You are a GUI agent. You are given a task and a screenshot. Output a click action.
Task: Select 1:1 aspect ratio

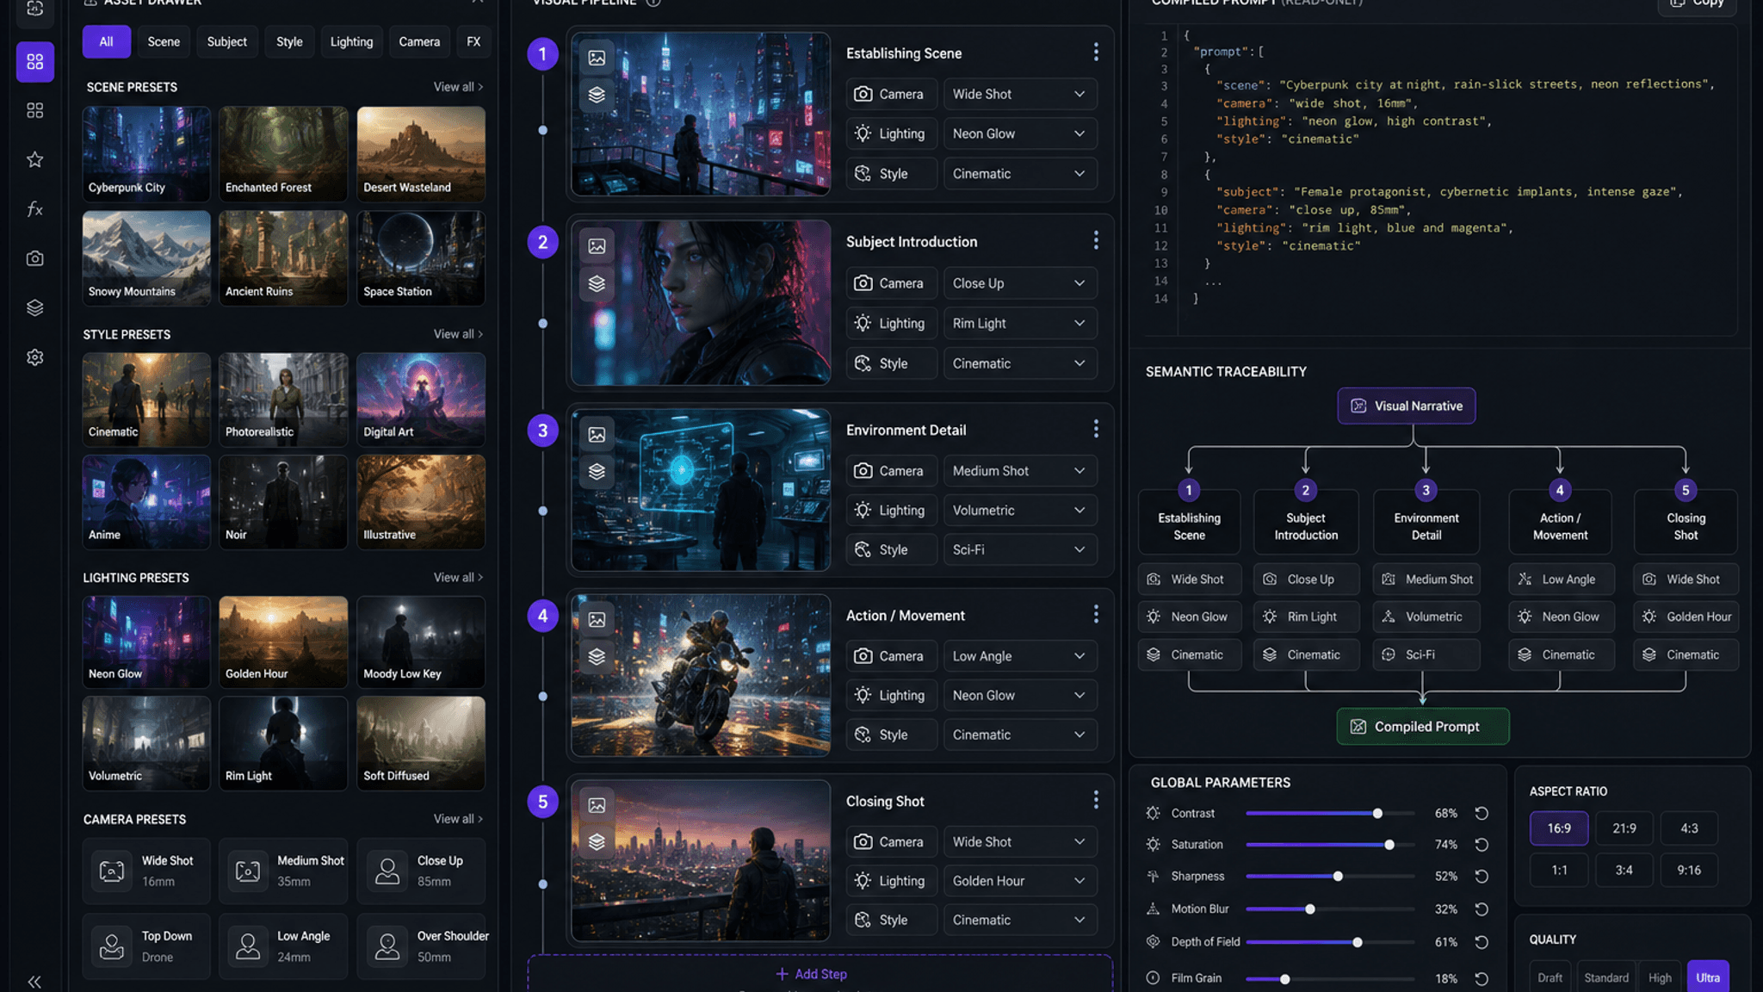(1559, 871)
